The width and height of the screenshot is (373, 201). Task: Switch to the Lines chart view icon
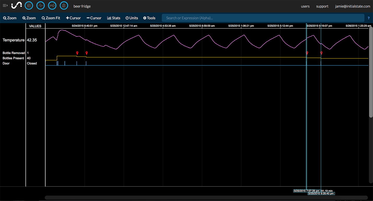pos(52,5)
